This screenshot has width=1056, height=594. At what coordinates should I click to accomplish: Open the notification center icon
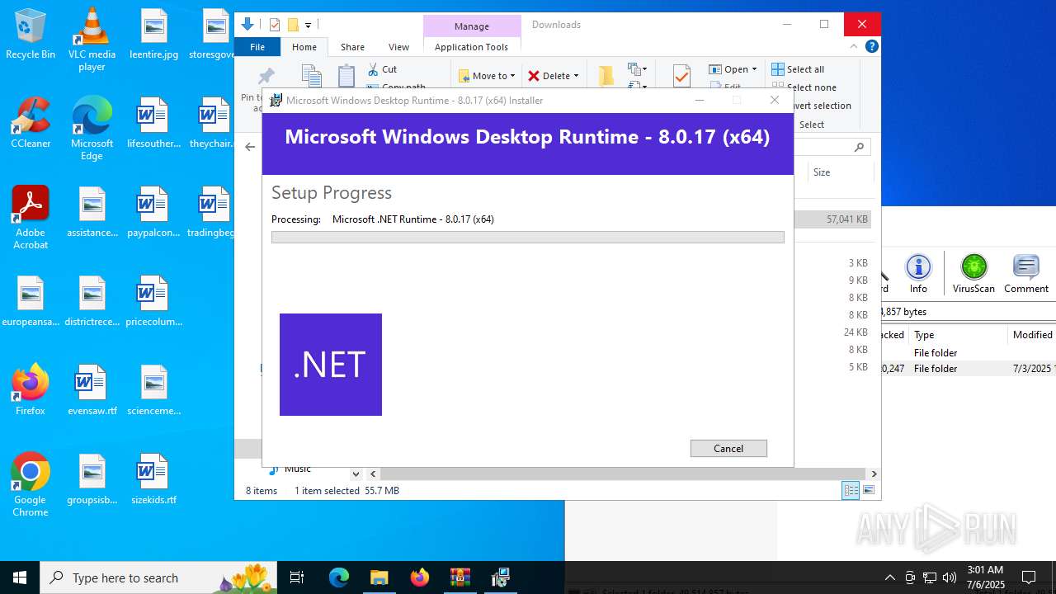tap(1029, 577)
